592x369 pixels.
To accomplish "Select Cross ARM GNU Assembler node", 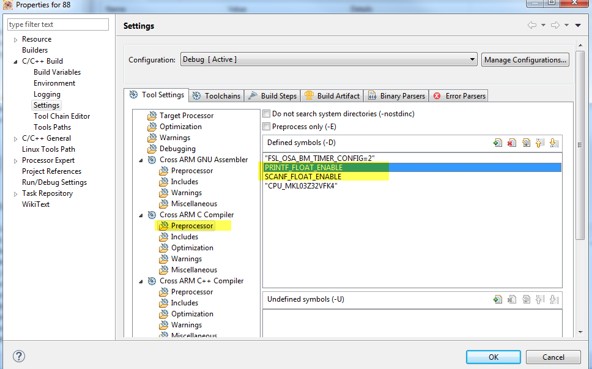I will (204, 160).
